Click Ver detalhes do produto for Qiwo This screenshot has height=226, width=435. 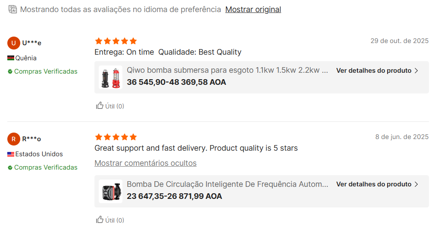coord(373,71)
